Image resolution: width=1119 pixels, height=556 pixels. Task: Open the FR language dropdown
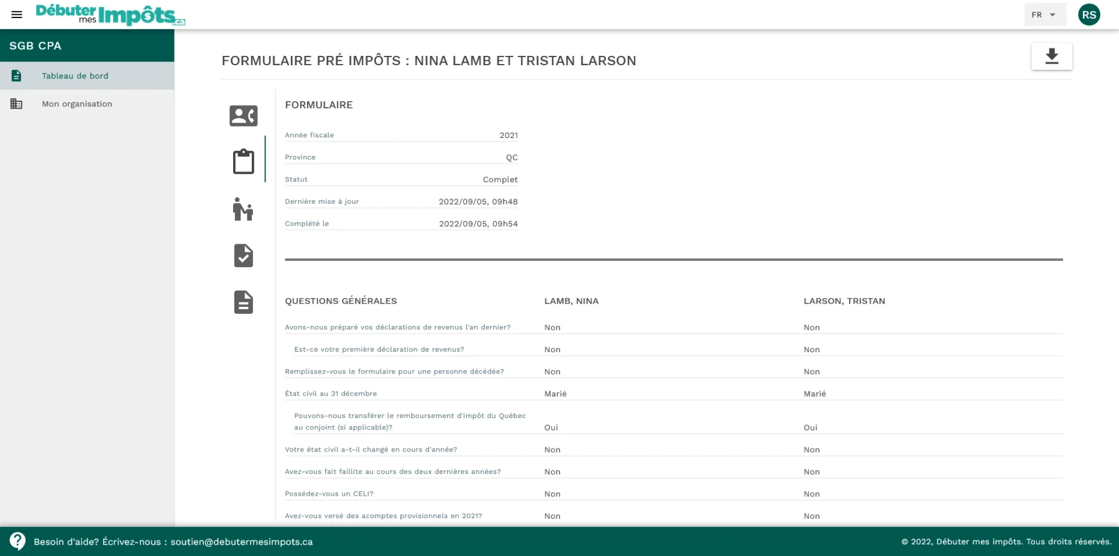tap(1044, 15)
